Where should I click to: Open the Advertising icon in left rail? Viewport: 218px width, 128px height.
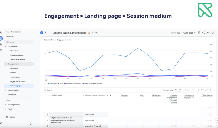coord(1,50)
